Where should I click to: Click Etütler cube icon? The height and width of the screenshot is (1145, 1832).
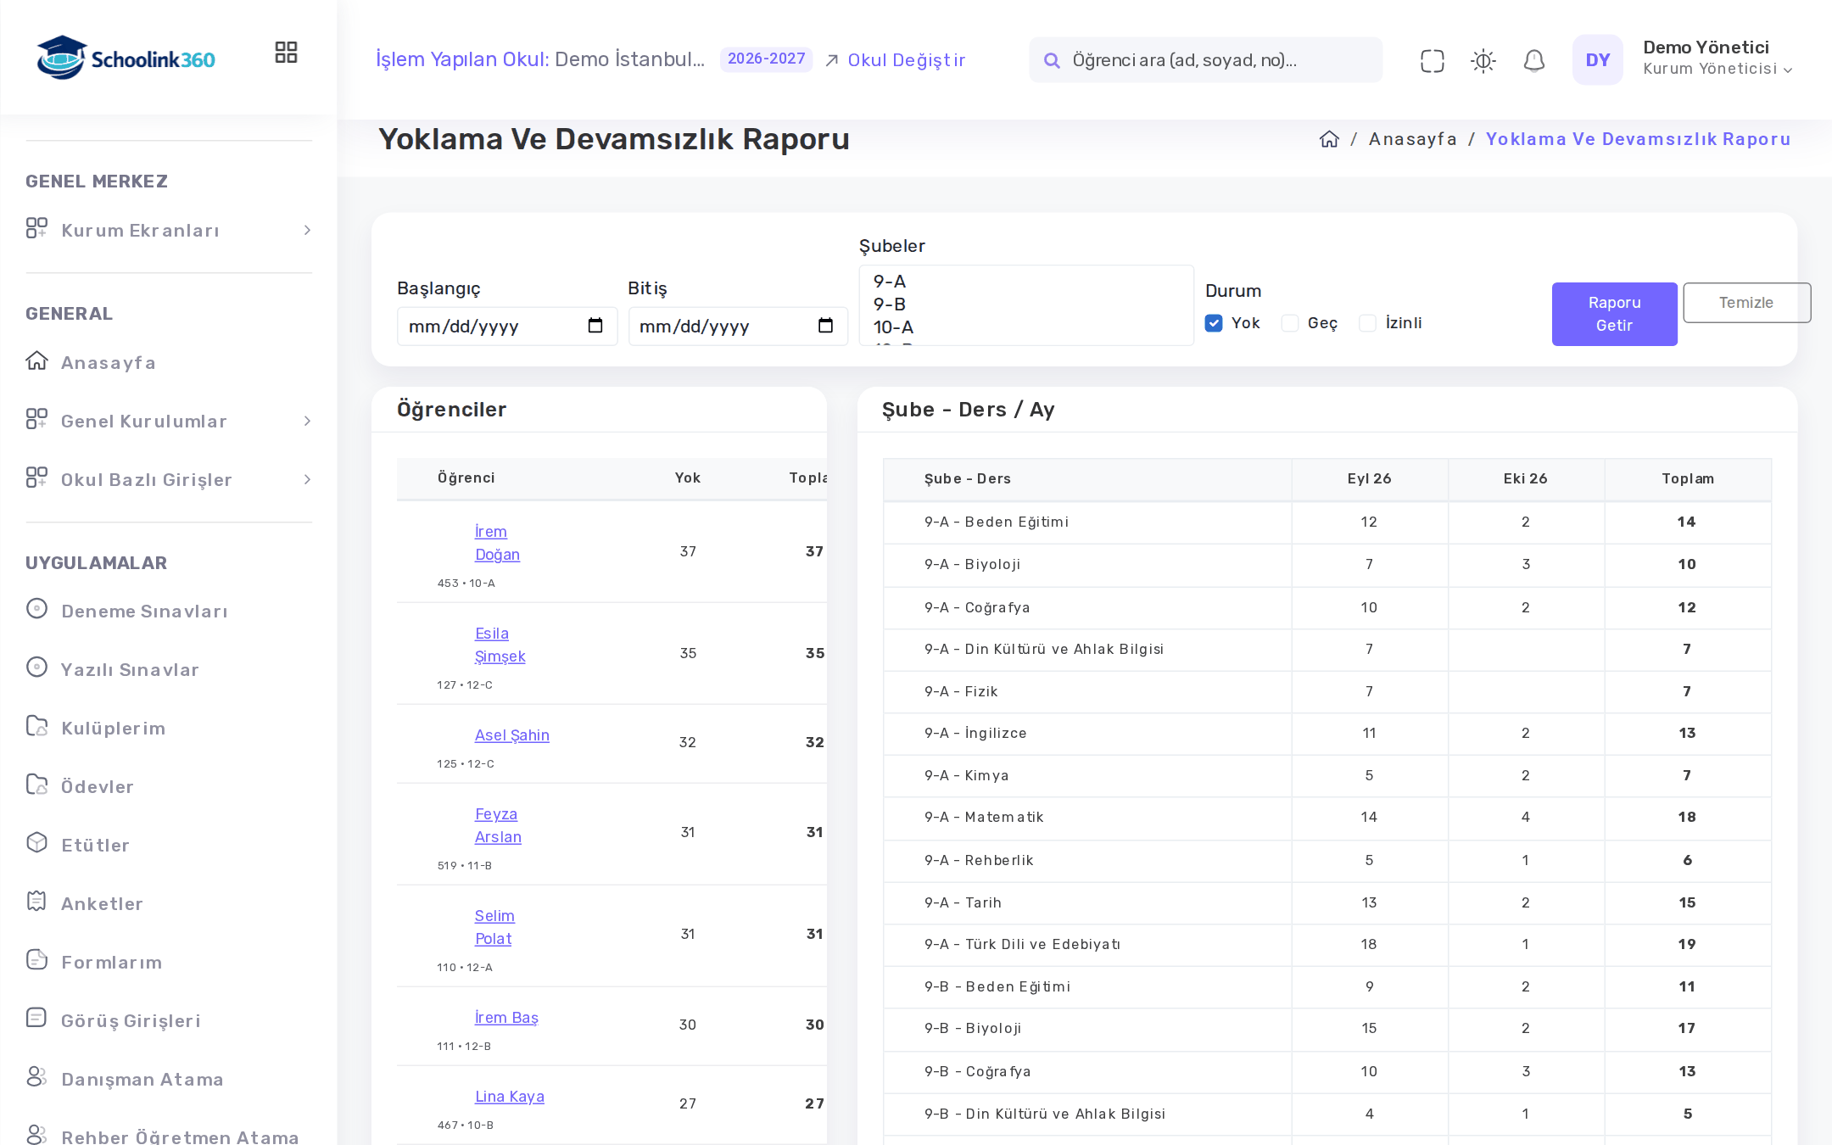pos(36,843)
